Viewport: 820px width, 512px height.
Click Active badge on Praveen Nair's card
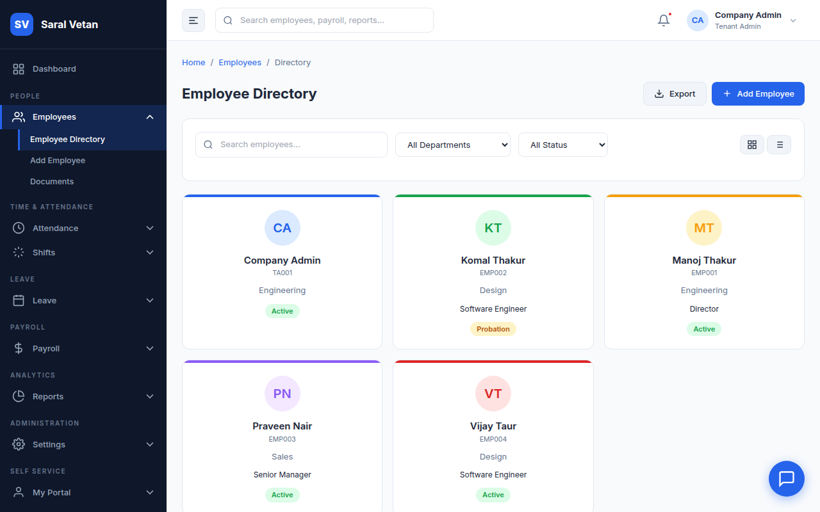[283, 495]
